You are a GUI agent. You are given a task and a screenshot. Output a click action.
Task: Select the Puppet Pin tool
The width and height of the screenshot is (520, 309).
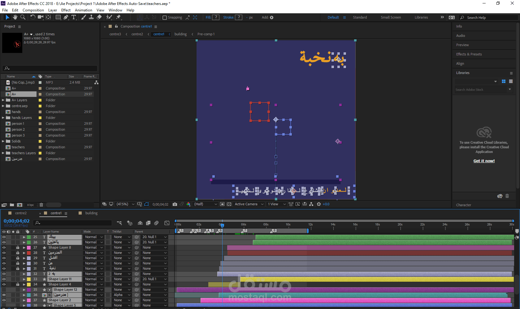click(x=118, y=17)
